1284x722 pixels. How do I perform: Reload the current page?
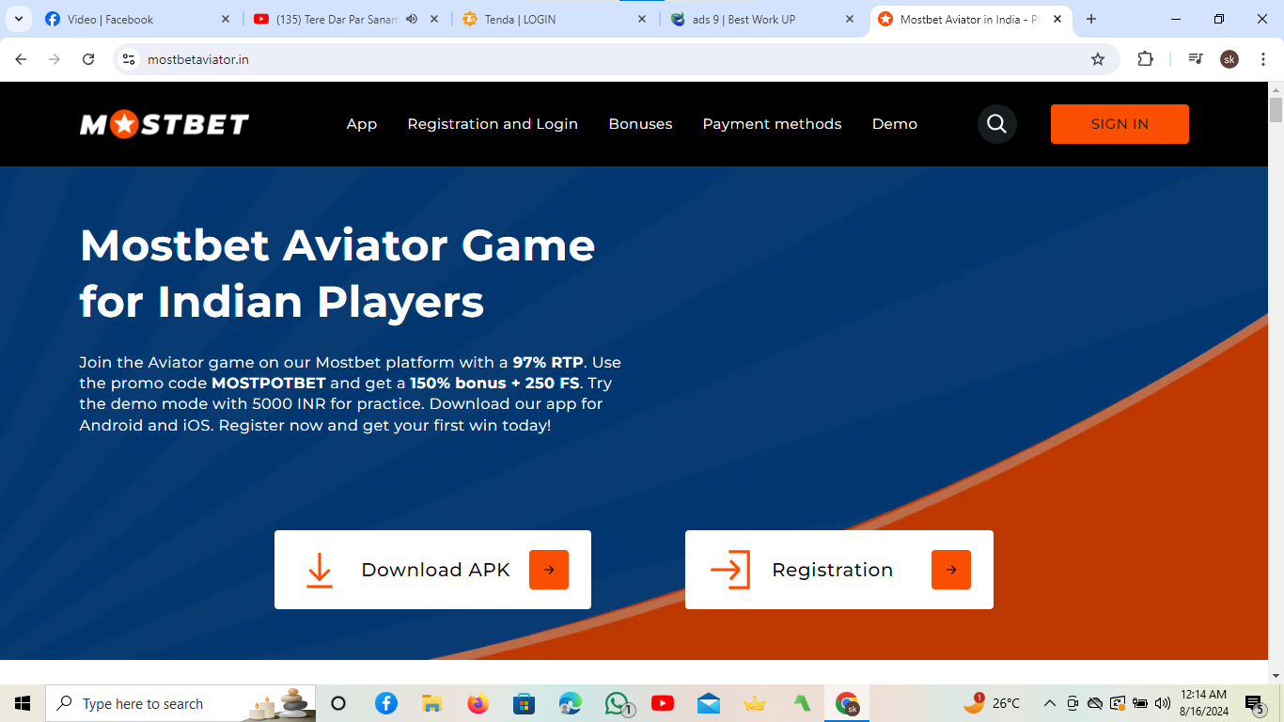pyautogui.click(x=88, y=59)
